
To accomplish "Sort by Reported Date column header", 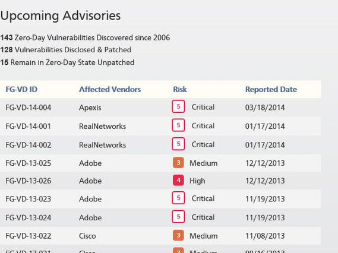I will click(271, 89).
